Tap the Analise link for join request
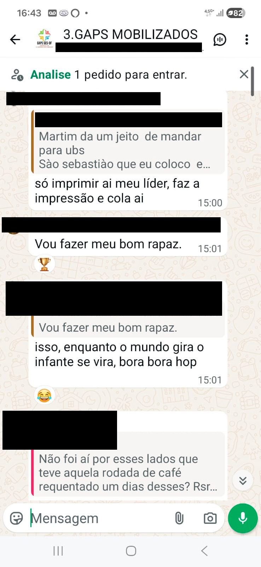The width and height of the screenshot is (261, 567). (x=51, y=75)
